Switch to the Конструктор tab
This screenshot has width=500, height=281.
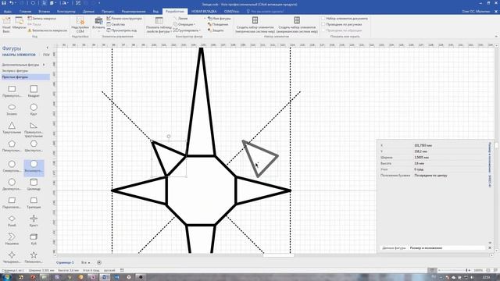(x=66, y=12)
